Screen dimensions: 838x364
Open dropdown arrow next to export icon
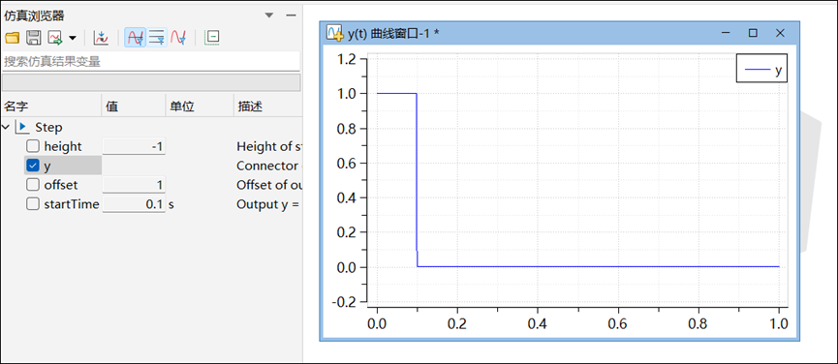tap(72, 38)
